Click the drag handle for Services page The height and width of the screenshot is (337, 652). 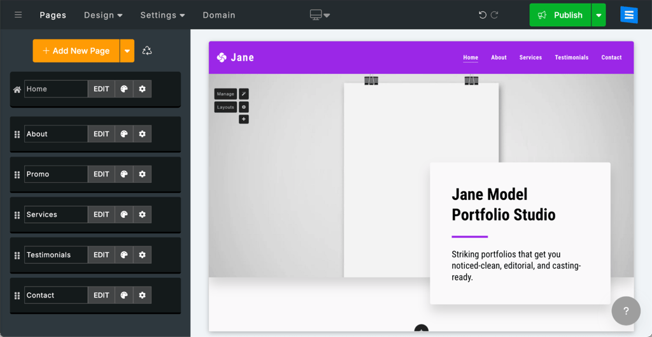pyautogui.click(x=17, y=215)
